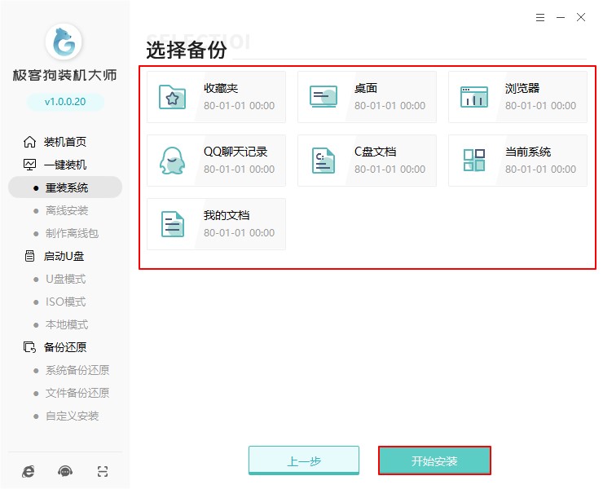
Task: Select 离线安装 in the sidebar
Action: [67, 210]
